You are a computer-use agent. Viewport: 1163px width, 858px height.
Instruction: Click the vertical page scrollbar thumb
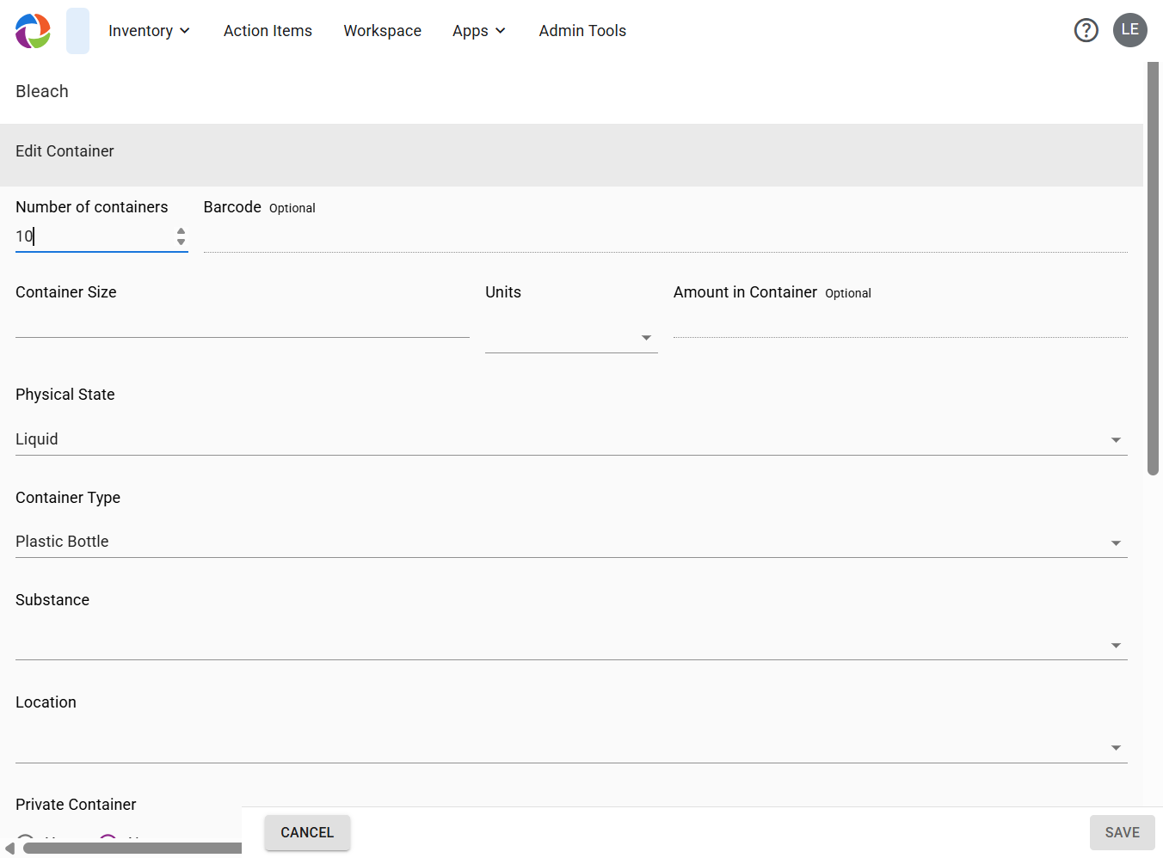click(1154, 267)
